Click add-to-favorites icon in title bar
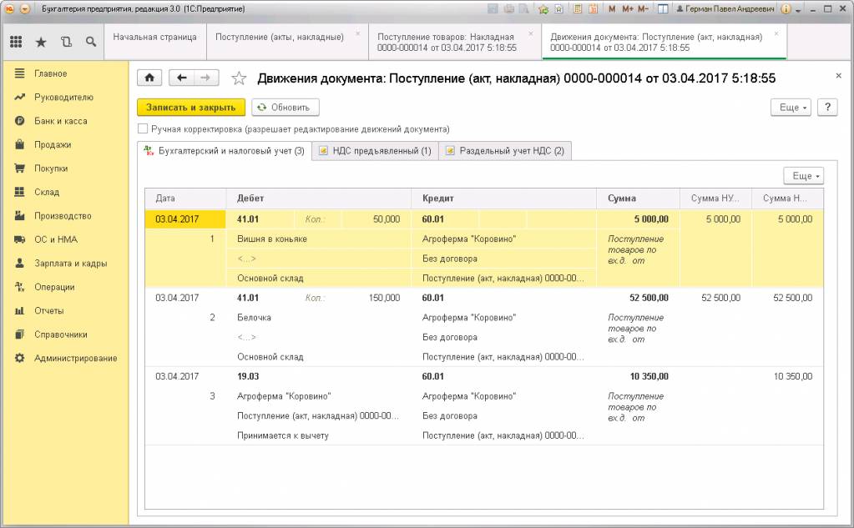 click(543, 9)
